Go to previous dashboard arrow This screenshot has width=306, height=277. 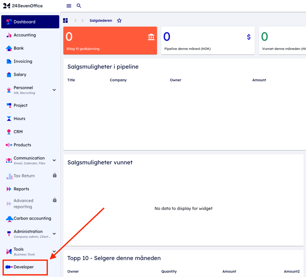coord(76,20)
